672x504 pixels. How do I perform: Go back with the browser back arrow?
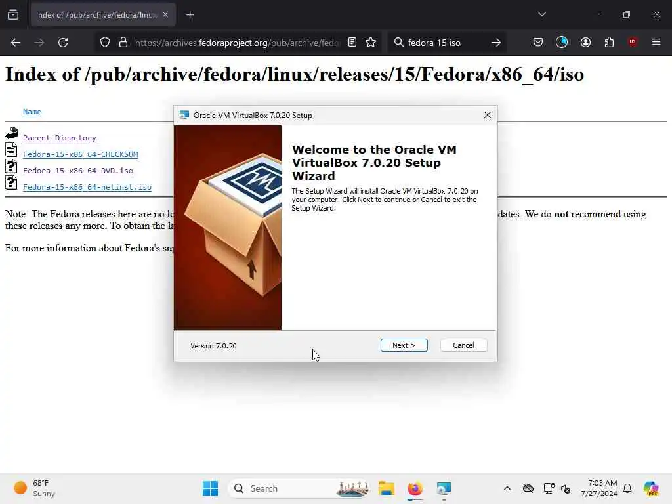click(x=16, y=43)
